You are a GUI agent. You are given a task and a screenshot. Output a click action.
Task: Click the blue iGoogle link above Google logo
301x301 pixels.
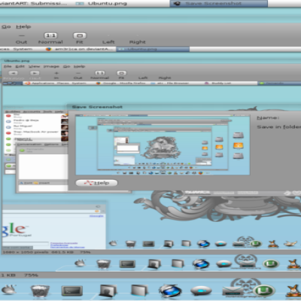point(96,216)
